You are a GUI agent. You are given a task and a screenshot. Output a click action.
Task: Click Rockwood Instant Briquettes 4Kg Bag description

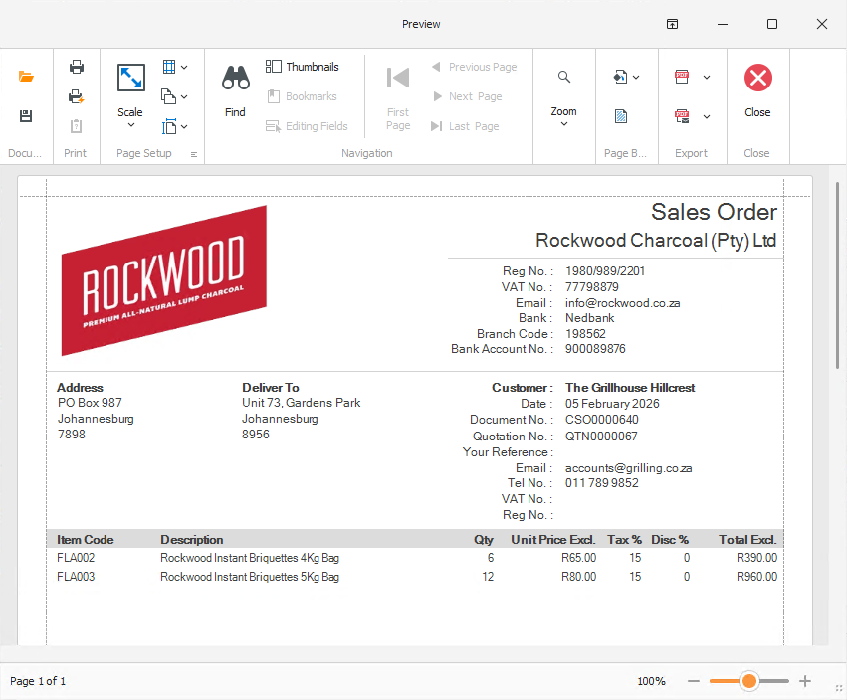(250, 558)
